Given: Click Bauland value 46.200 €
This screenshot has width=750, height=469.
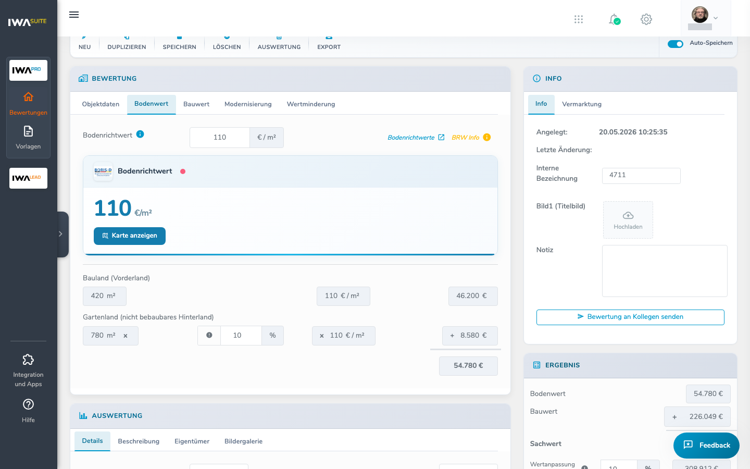Looking at the screenshot, I should 473,296.
